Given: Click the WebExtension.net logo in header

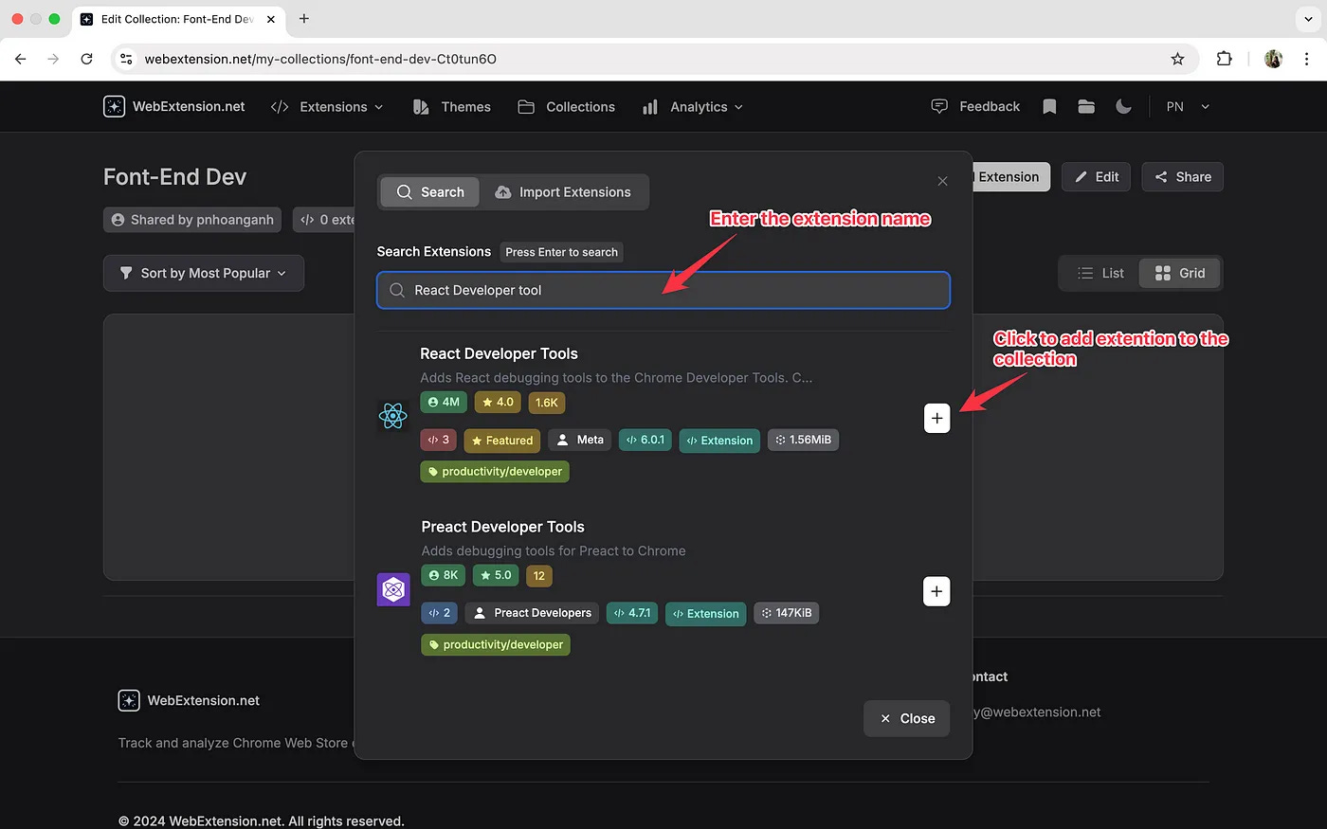Looking at the screenshot, I should [174, 106].
